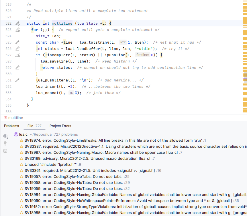247x216 pixels.
Task: Select SV33169 Unused macro declaration entry
Action: pyautogui.click(x=87, y=158)
